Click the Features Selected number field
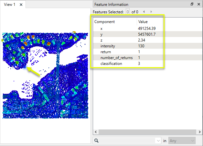Screen dimensions: 203x146 tap(128, 12)
